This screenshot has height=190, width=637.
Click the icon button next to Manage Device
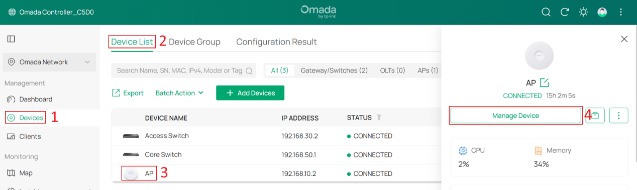(595, 115)
